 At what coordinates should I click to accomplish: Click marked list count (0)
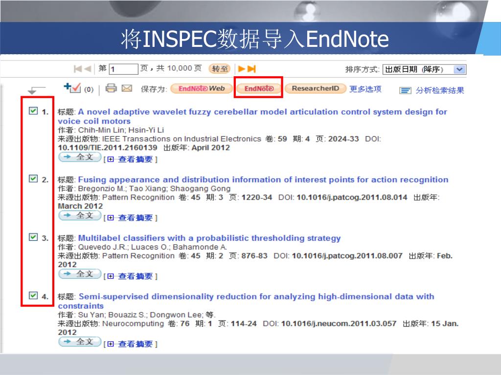pyautogui.click(x=89, y=90)
